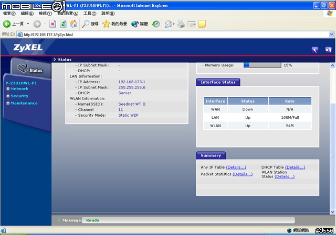336x235 pixels.
Task: Click the Security link in sidebar
Action: [19, 96]
